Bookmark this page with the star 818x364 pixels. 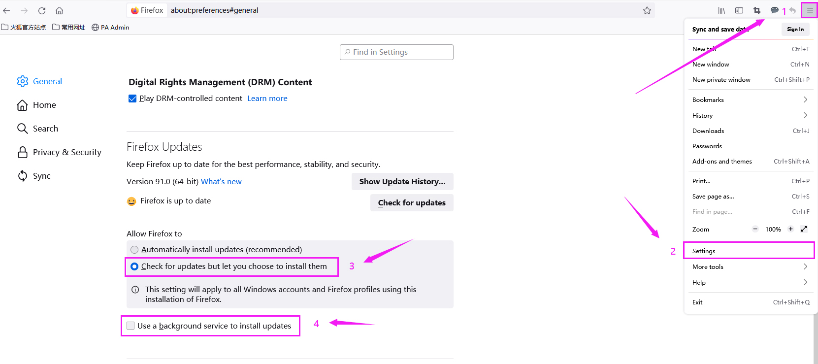tap(647, 10)
